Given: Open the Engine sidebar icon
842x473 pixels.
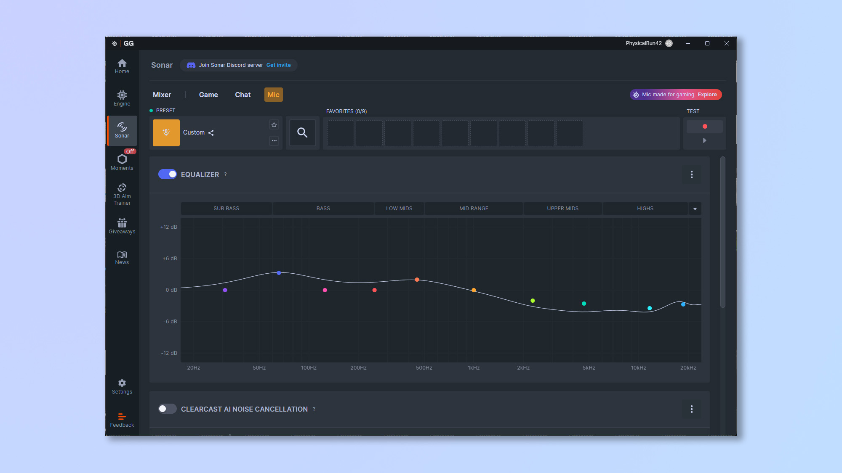Looking at the screenshot, I should (x=122, y=98).
